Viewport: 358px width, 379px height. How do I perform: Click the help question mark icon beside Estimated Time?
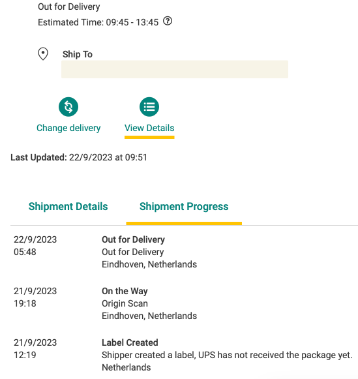pyautogui.click(x=168, y=21)
